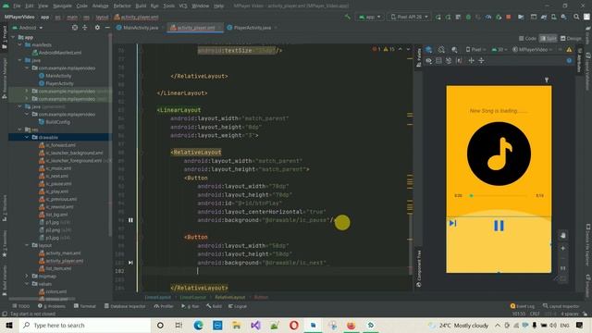Click the Stop run red square icon
The width and height of the screenshot is (592, 333).
509,17
